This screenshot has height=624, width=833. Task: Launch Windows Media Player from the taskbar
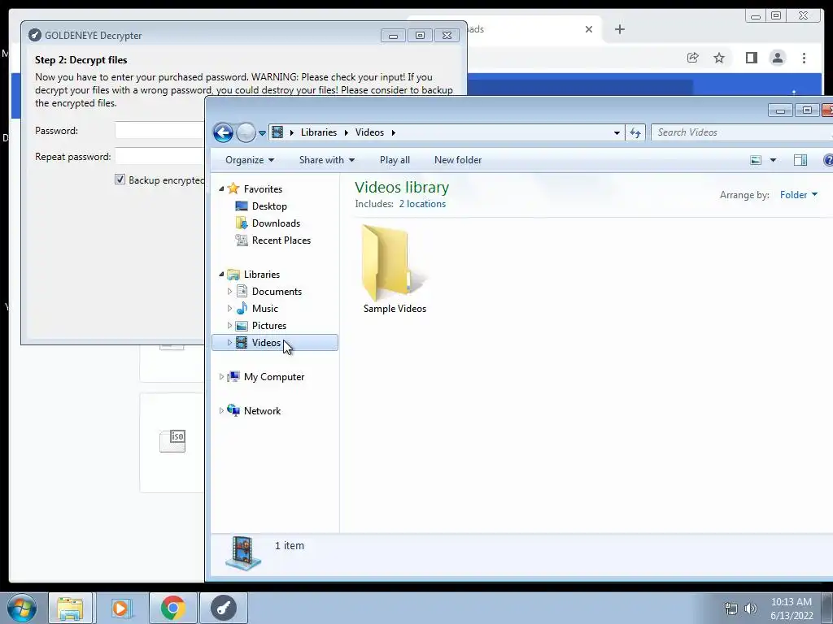pyautogui.click(x=120, y=608)
